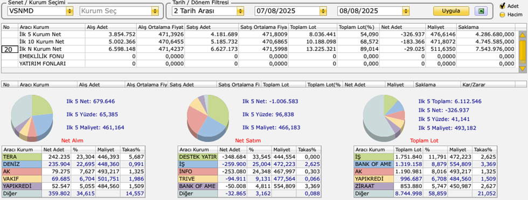Viewport: 528px width, 200px height.
Task: Click the Net Satım pie chart
Action: (208, 118)
